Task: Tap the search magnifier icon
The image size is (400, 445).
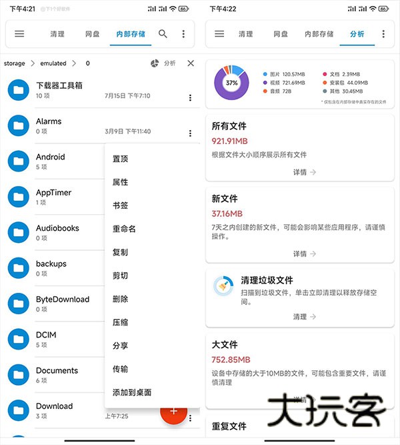Action: point(163,34)
